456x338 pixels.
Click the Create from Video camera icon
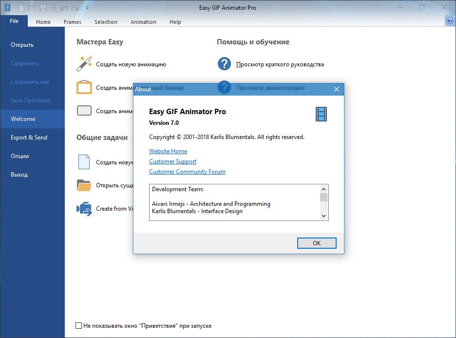pos(84,209)
